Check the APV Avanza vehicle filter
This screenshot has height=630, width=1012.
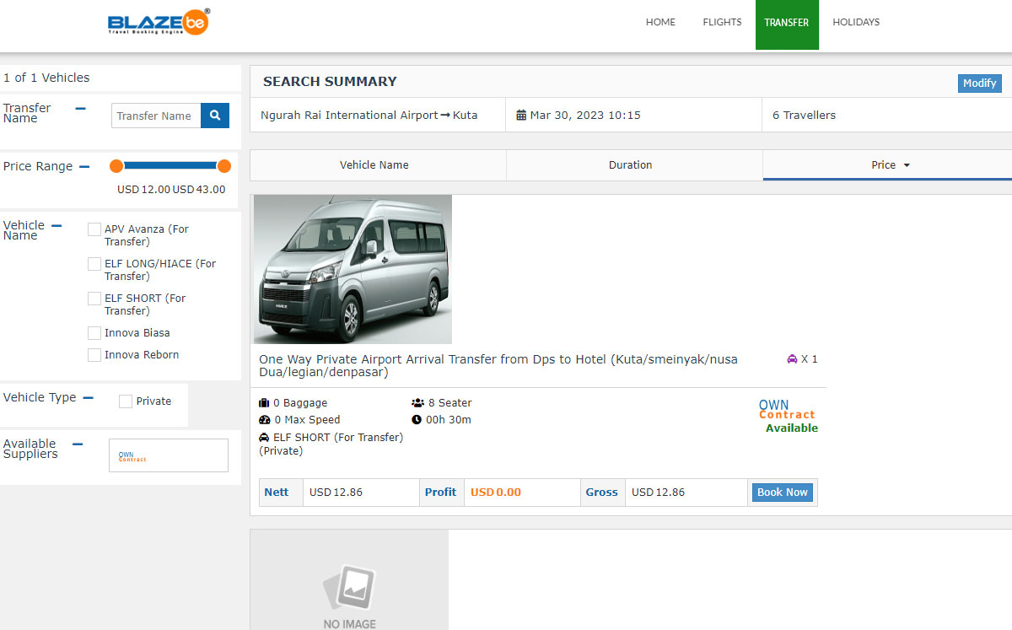click(94, 229)
